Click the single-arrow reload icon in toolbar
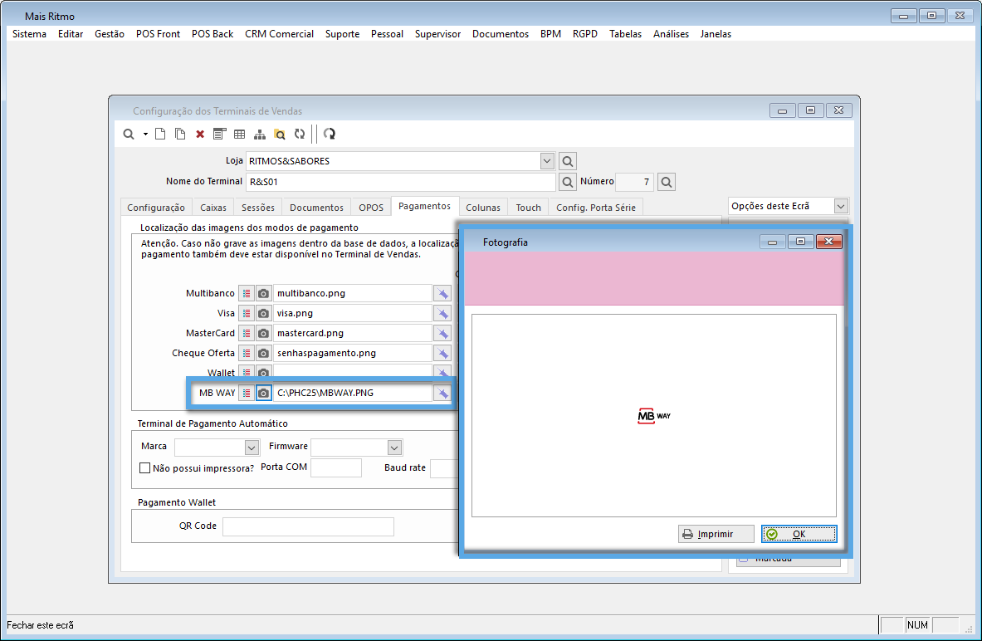The height and width of the screenshot is (641, 982). pos(330,134)
